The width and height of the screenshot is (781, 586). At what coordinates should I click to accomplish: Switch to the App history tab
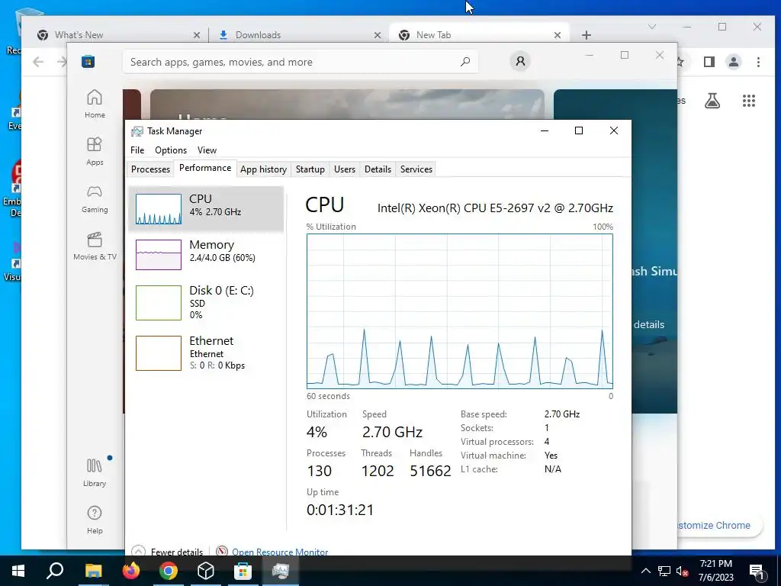263,169
